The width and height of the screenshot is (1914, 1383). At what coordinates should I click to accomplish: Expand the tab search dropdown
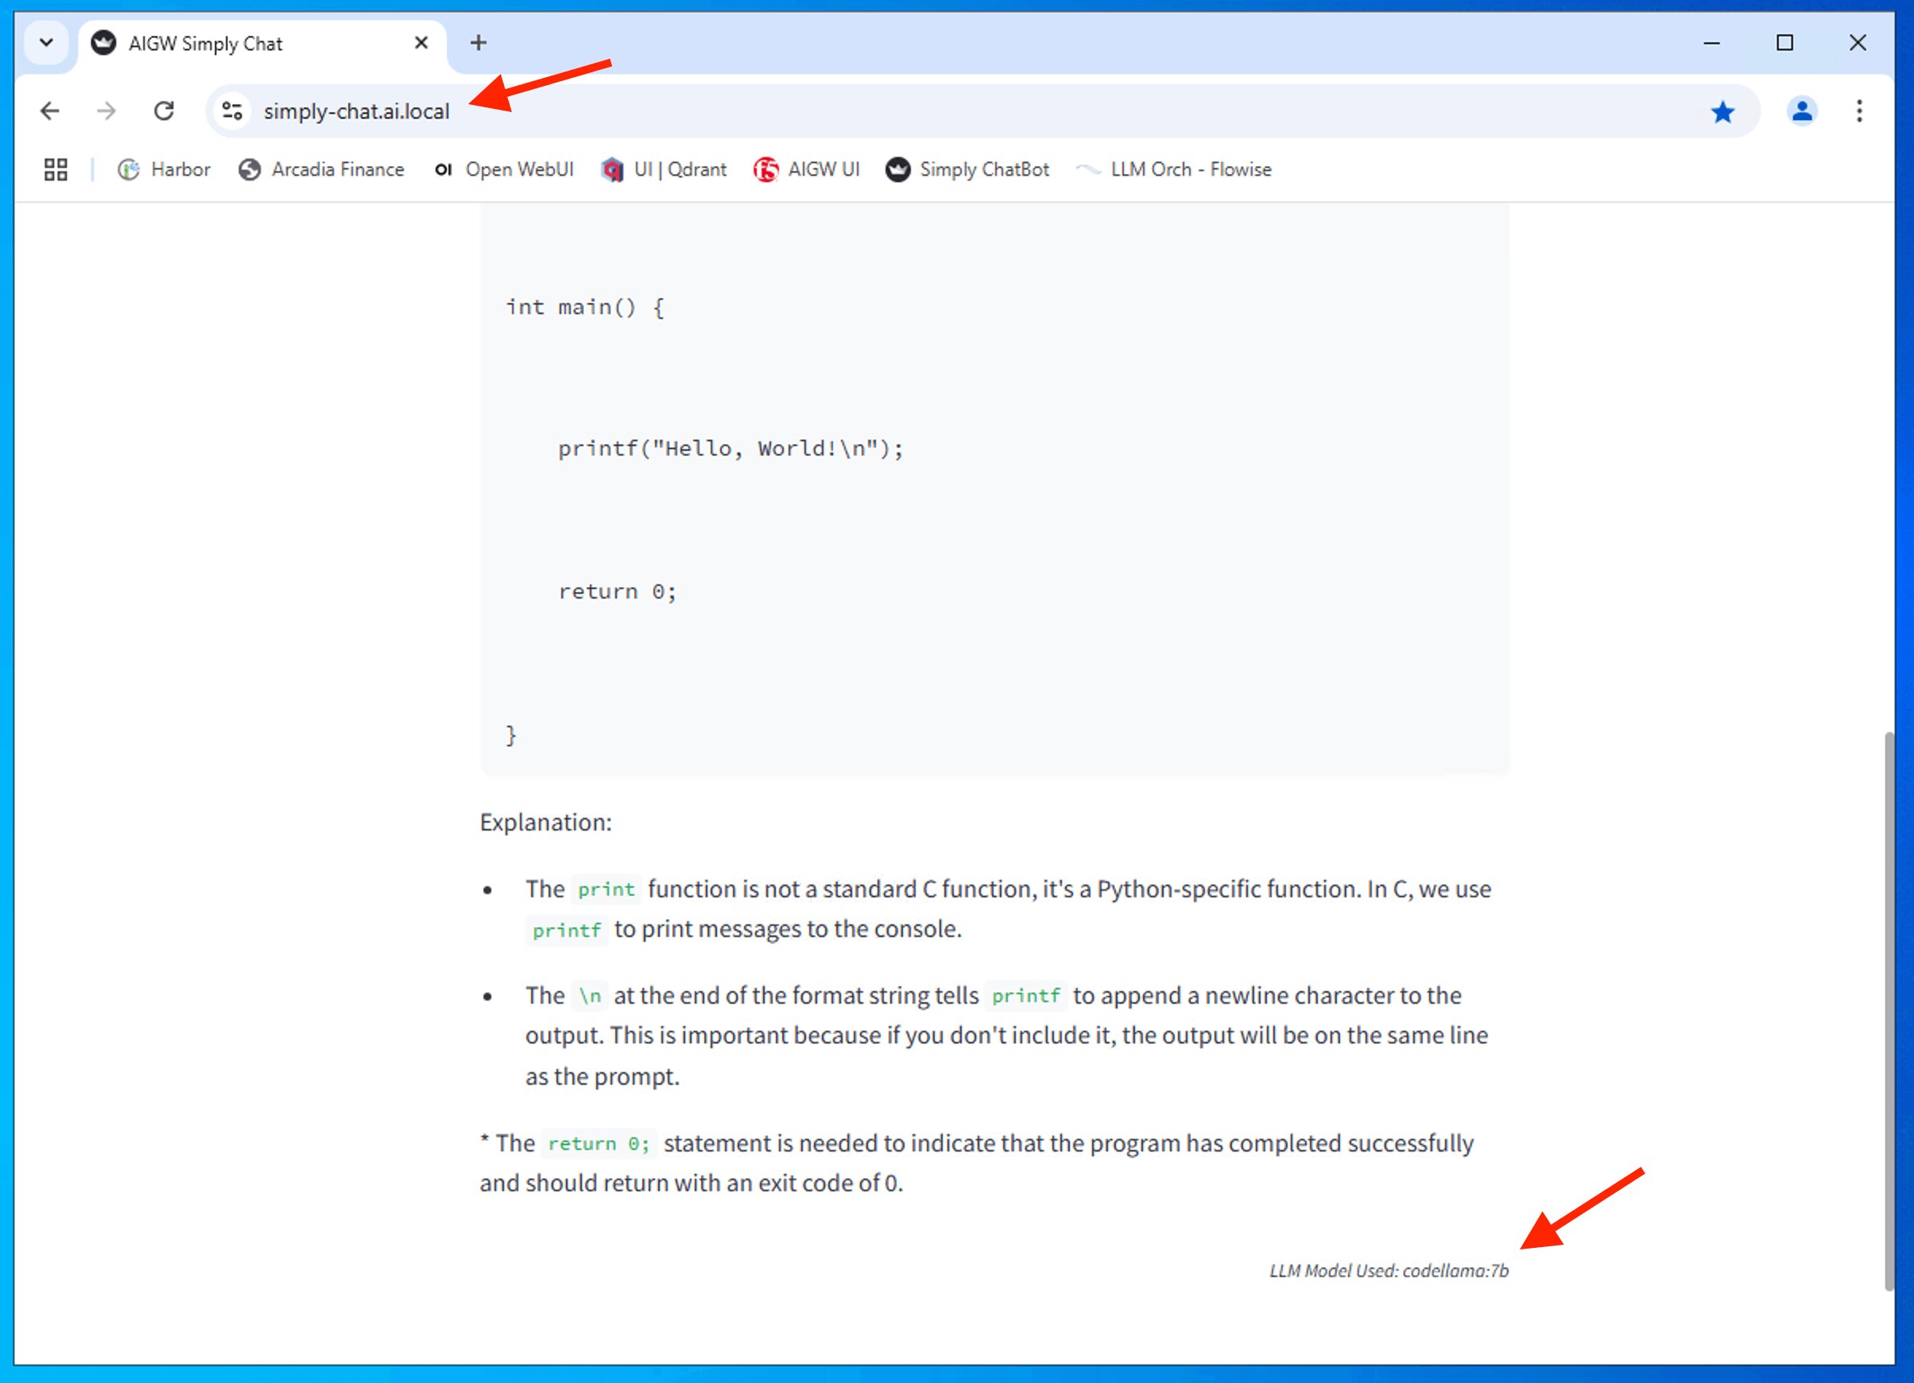[46, 42]
